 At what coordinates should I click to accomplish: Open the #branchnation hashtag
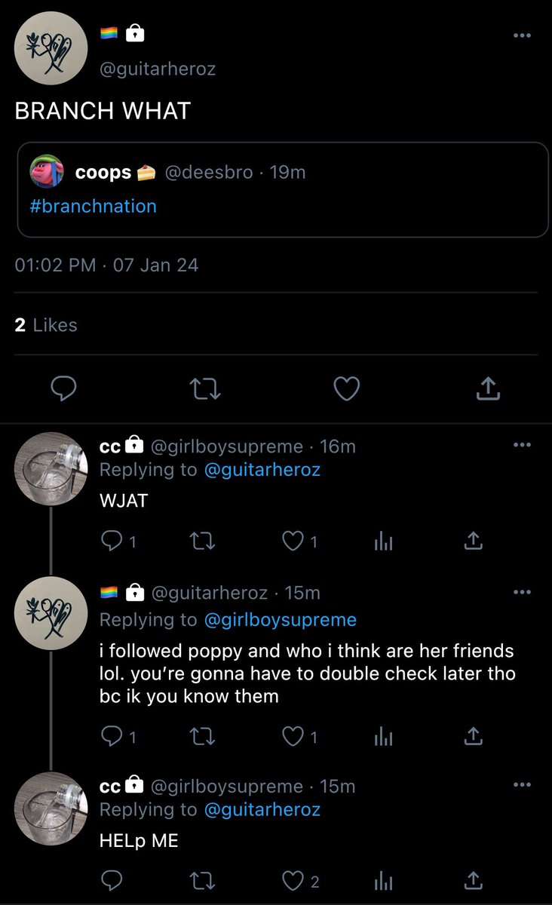point(94,206)
